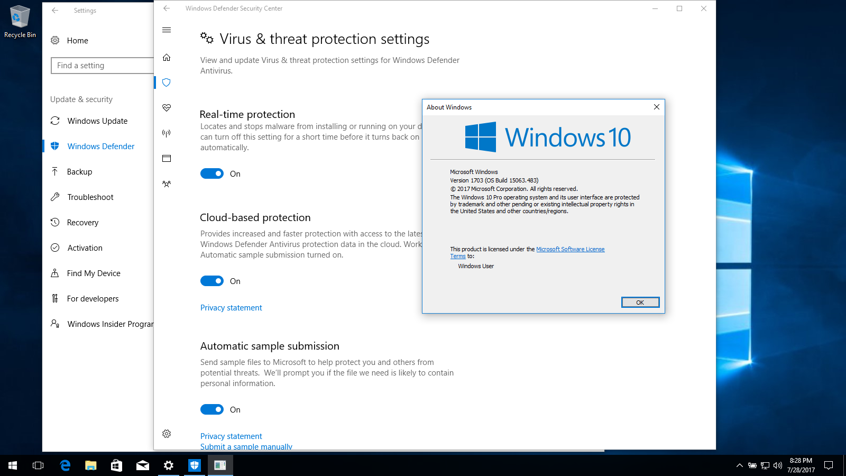Turn off Real-time protection toggle

point(212,174)
